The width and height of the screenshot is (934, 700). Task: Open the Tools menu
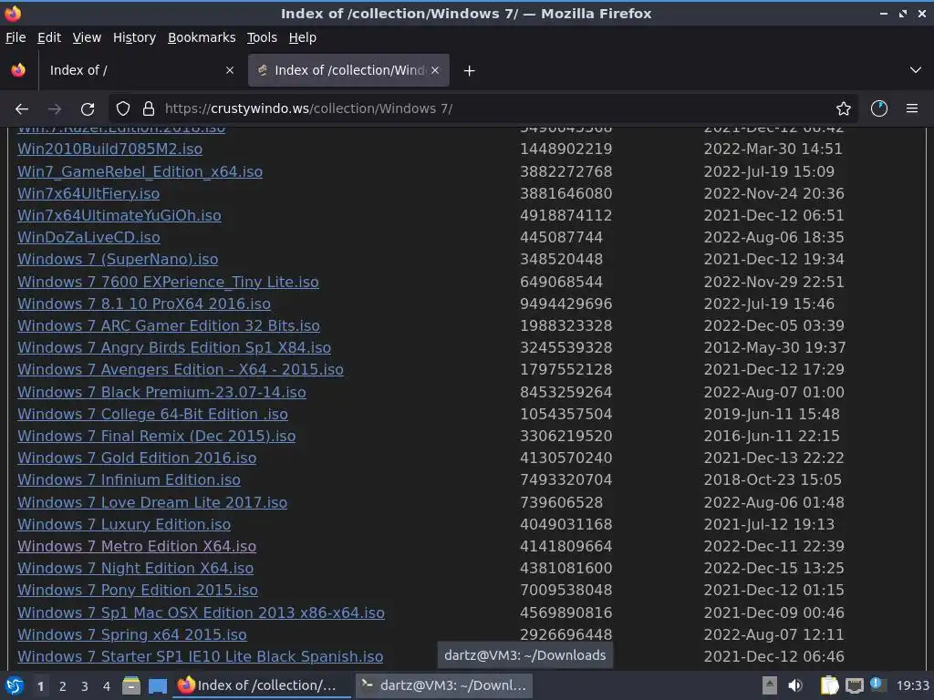[x=262, y=37]
